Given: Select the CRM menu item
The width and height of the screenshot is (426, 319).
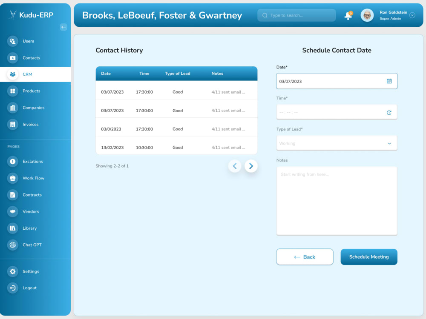Looking at the screenshot, I should coord(35,74).
